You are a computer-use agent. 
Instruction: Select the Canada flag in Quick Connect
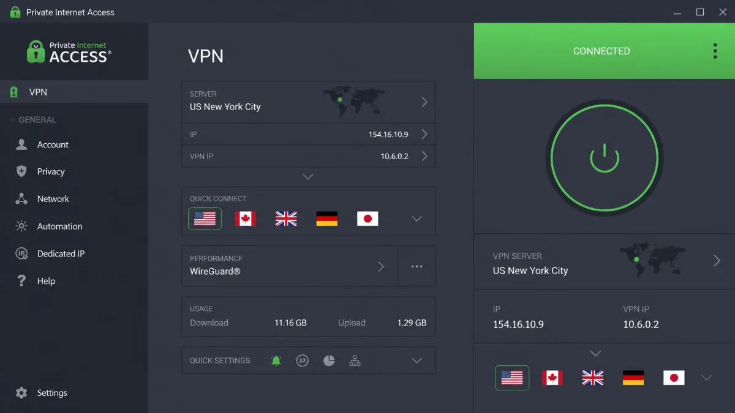[245, 218]
